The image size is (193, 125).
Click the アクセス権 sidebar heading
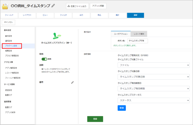click(x=8, y=62)
